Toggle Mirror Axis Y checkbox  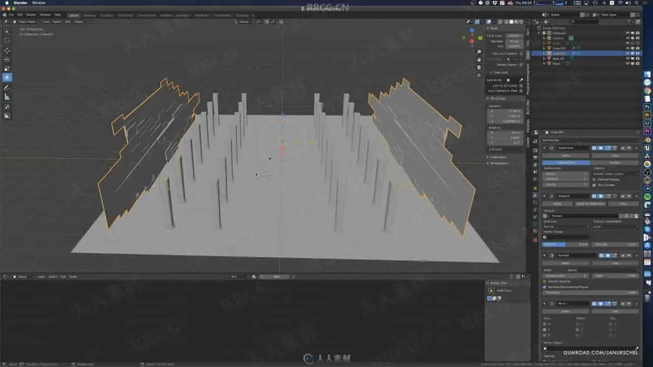pos(544,329)
